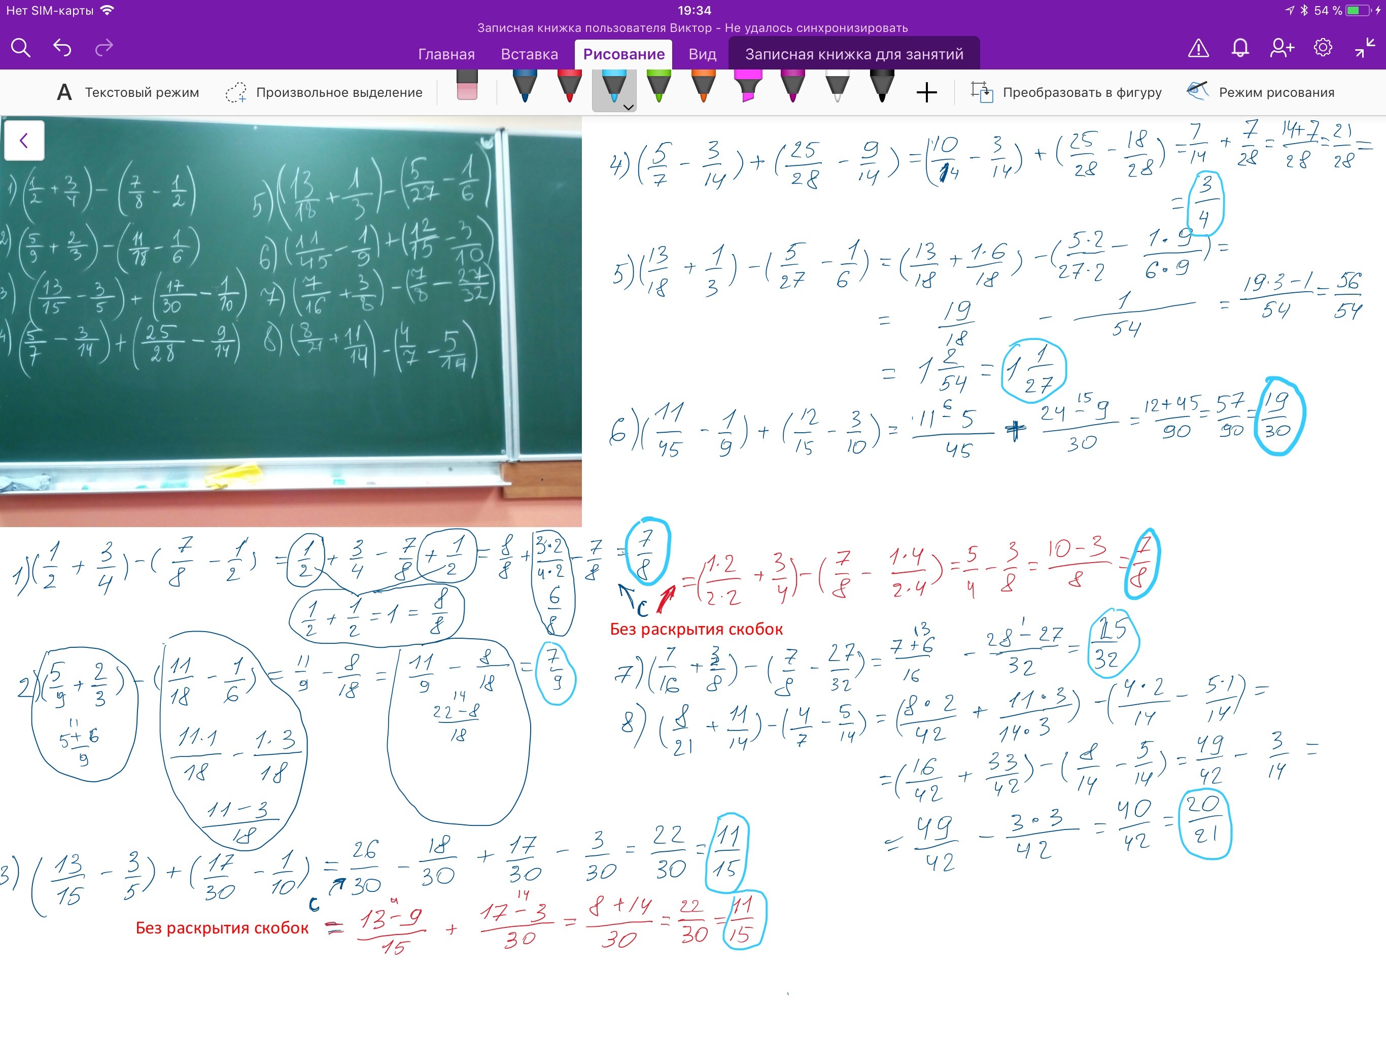Share notebook via add-person icon
Screen dimensions: 1386x1039
[1281, 48]
